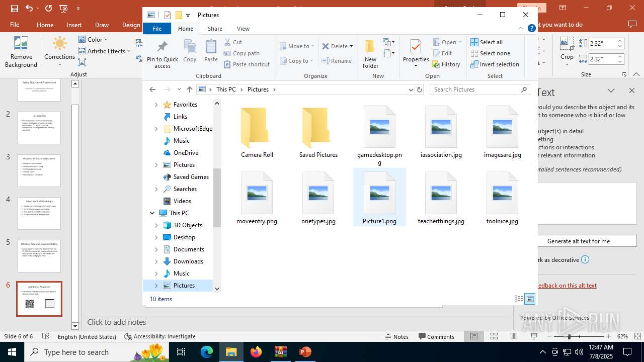Expand the Favorites tree node
This screenshot has height=362, width=644.
click(156, 105)
